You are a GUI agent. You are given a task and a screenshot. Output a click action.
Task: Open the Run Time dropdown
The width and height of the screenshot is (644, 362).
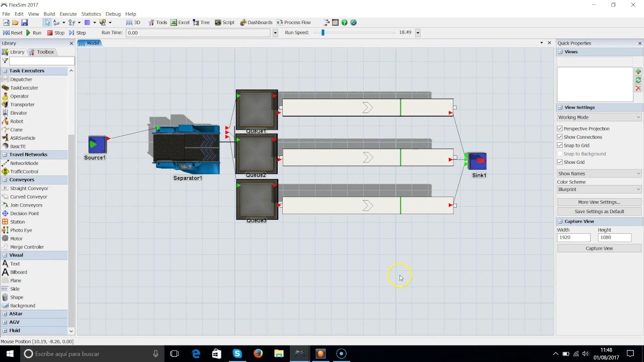pos(275,33)
